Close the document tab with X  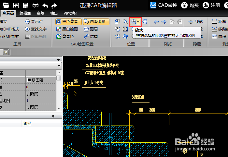click(6, 52)
